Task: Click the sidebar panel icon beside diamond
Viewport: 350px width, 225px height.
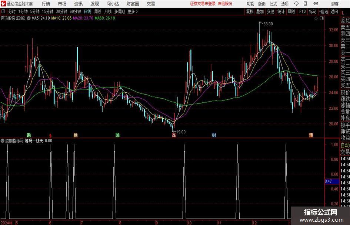Action: click(x=321, y=18)
